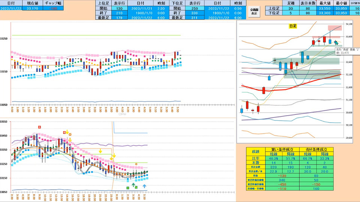The width and height of the screenshot is (360, 202).
Task: Select the 51.7% ratio cell
Action: point(291,158)
